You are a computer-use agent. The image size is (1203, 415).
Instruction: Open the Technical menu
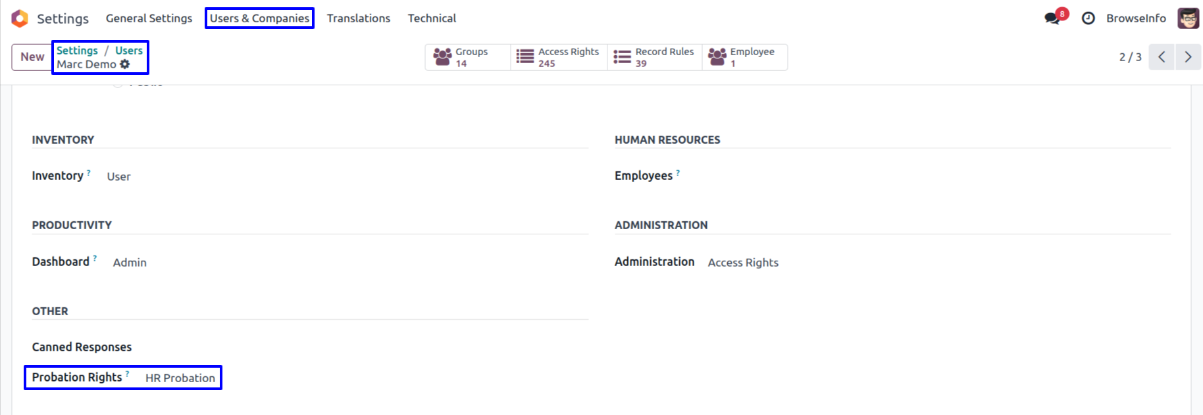pos(432,18)
